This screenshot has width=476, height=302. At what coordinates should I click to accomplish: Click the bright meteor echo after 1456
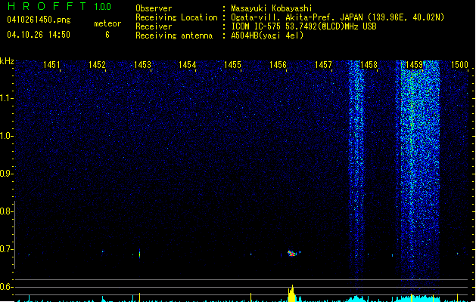(292, 253)
